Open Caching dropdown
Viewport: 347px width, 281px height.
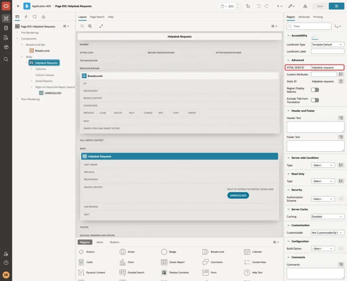[328, 216]
